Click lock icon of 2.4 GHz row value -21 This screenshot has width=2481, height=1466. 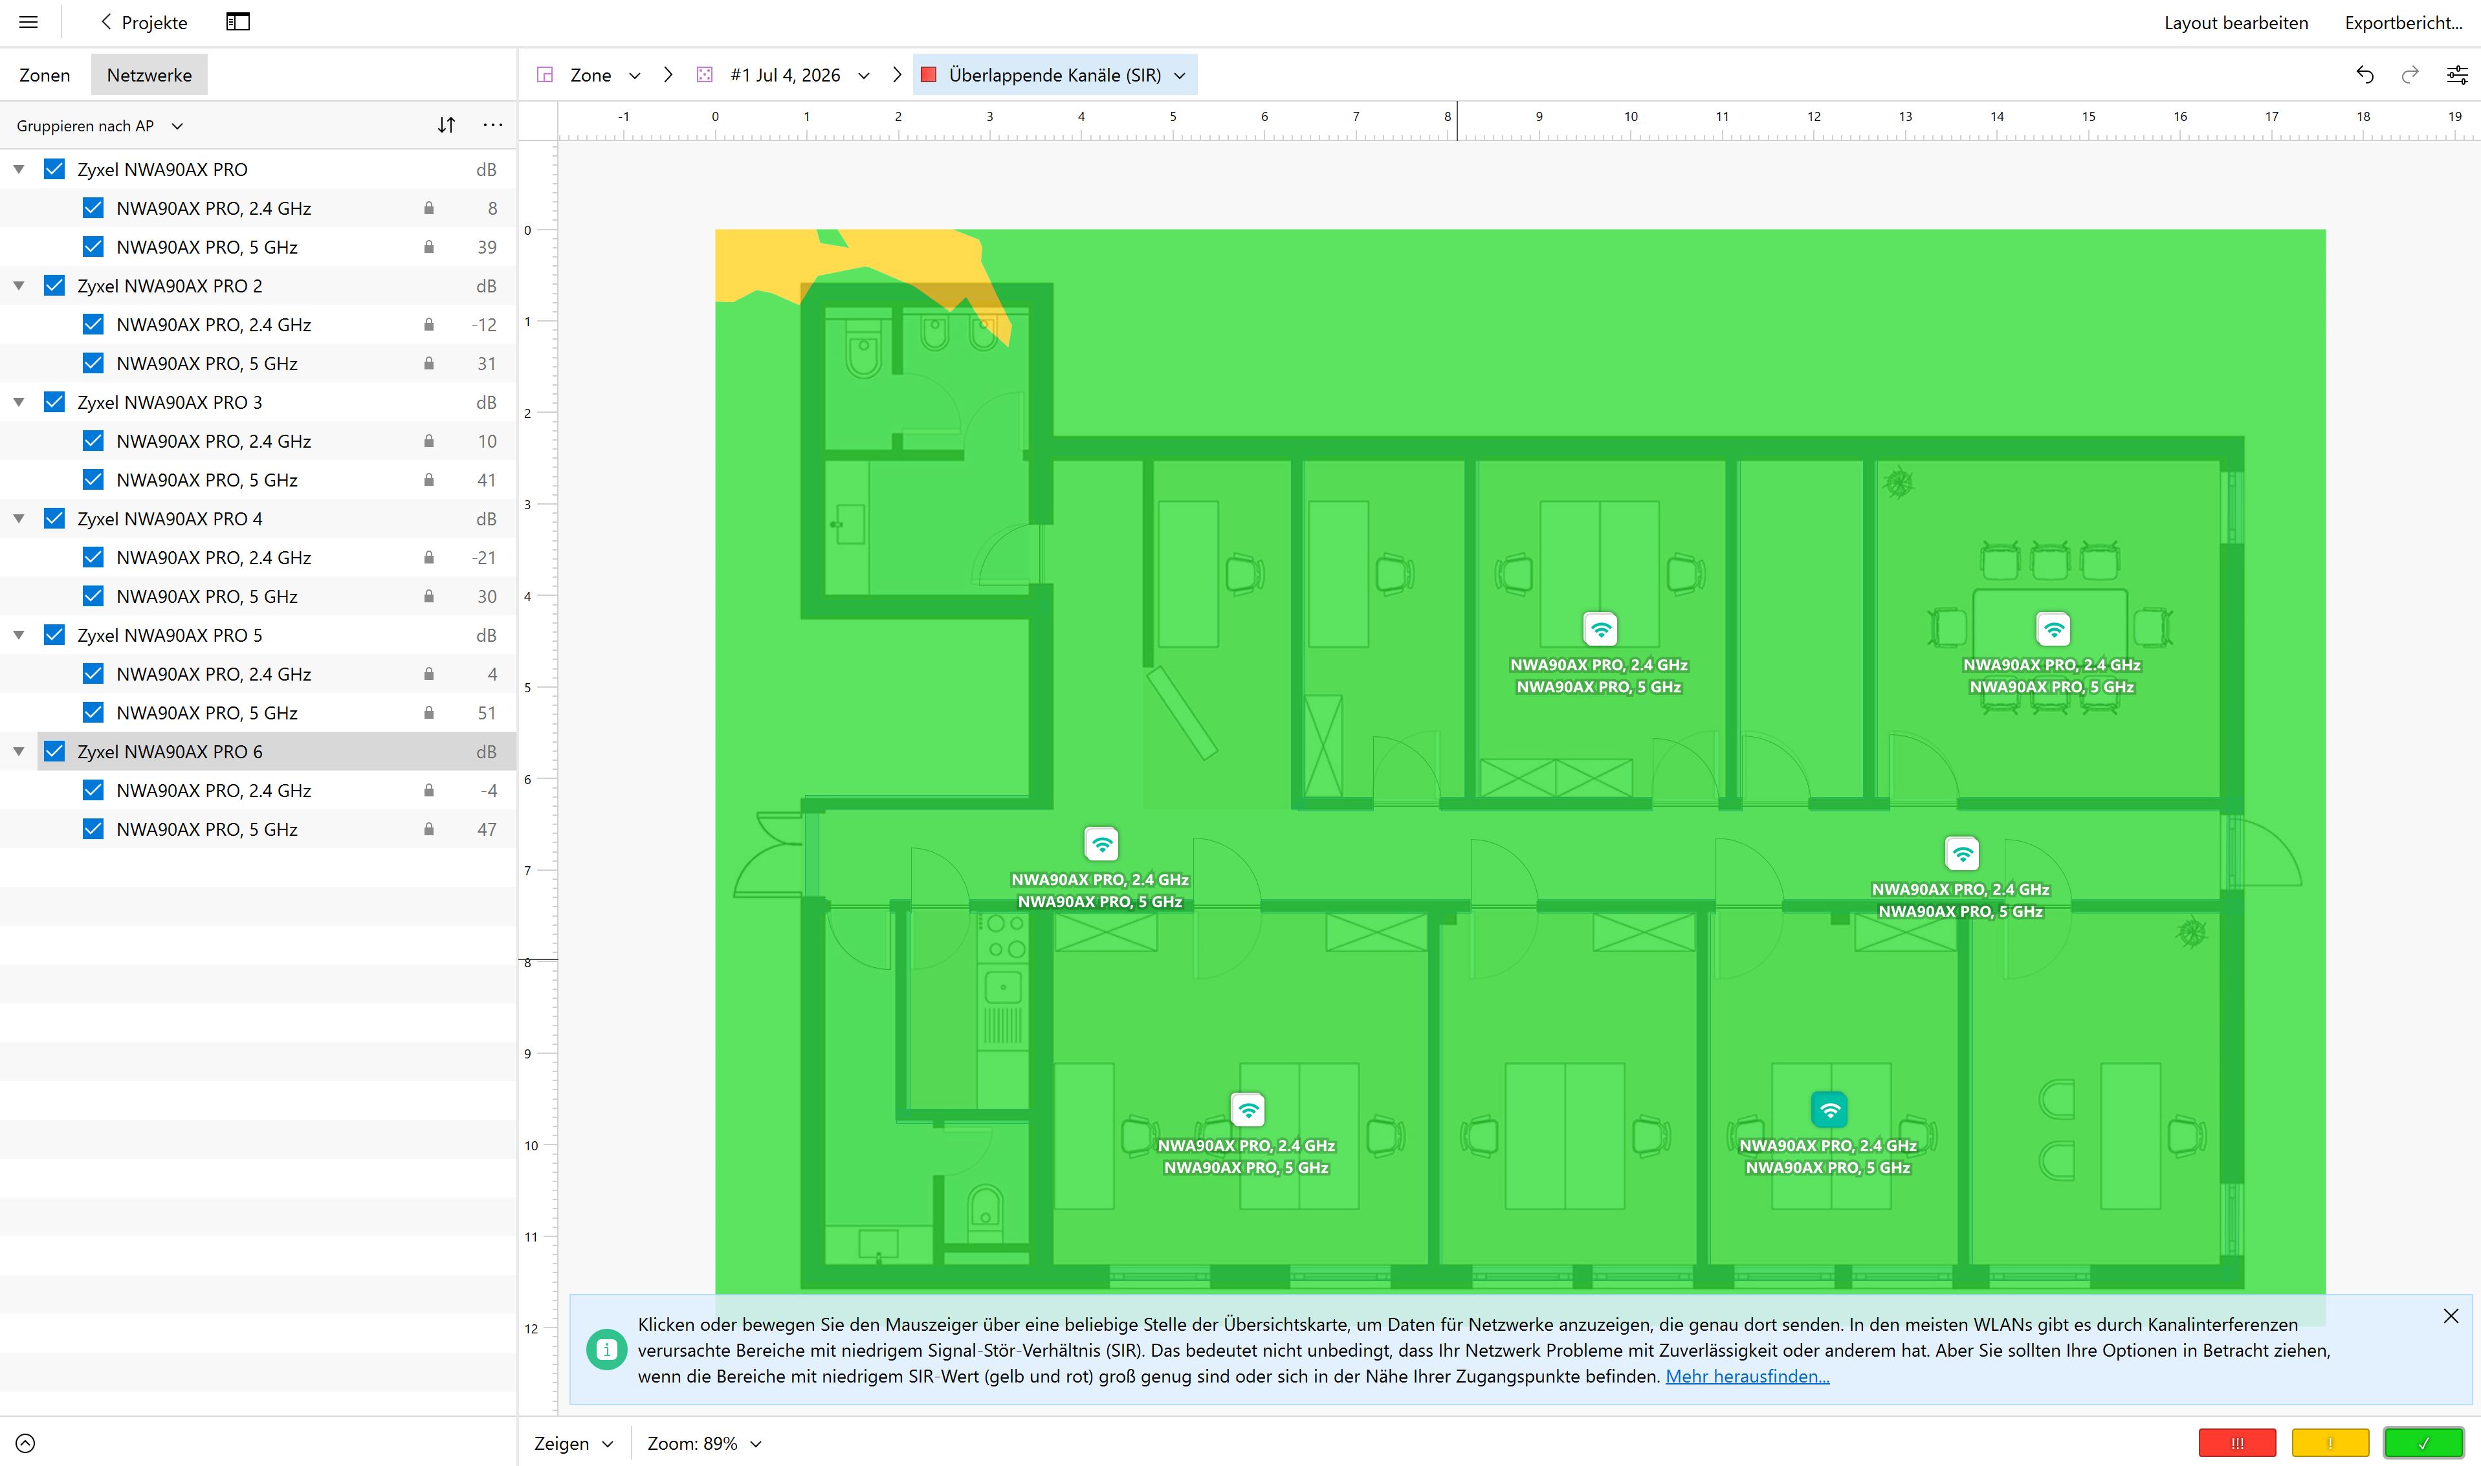tap(429, 558)
